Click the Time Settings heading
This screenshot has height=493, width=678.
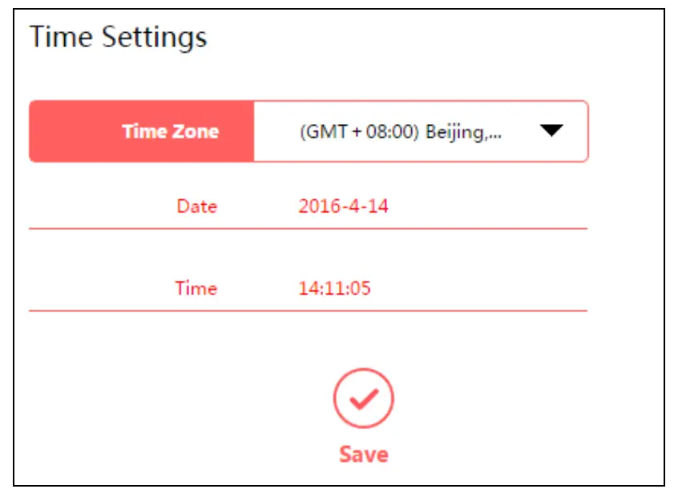pos(119,37)
